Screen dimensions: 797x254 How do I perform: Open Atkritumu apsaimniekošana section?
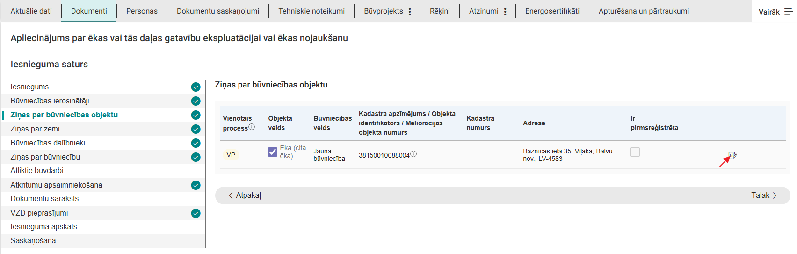103,185
